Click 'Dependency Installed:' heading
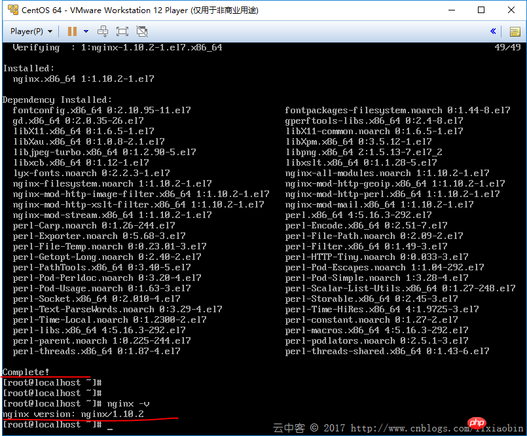 (57, 100)
